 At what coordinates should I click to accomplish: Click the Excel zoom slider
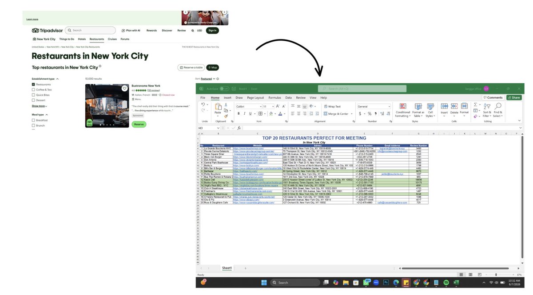click(x=496, y=275)
